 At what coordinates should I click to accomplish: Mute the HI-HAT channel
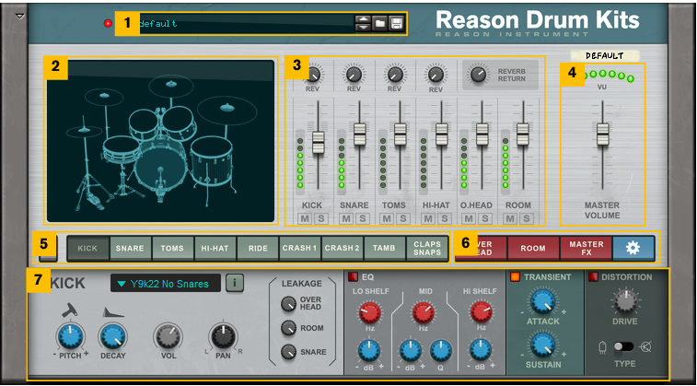click(428, 218)
